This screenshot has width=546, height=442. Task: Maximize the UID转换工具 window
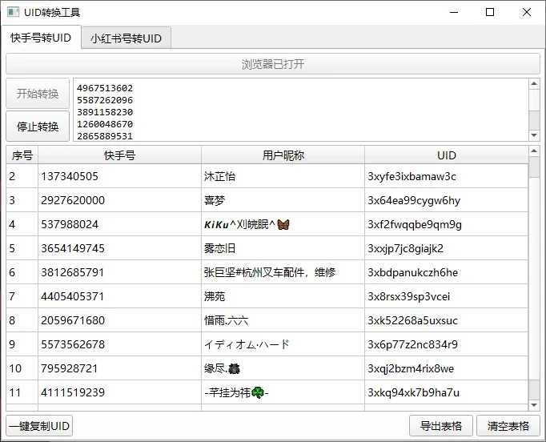tap(490, 13)
